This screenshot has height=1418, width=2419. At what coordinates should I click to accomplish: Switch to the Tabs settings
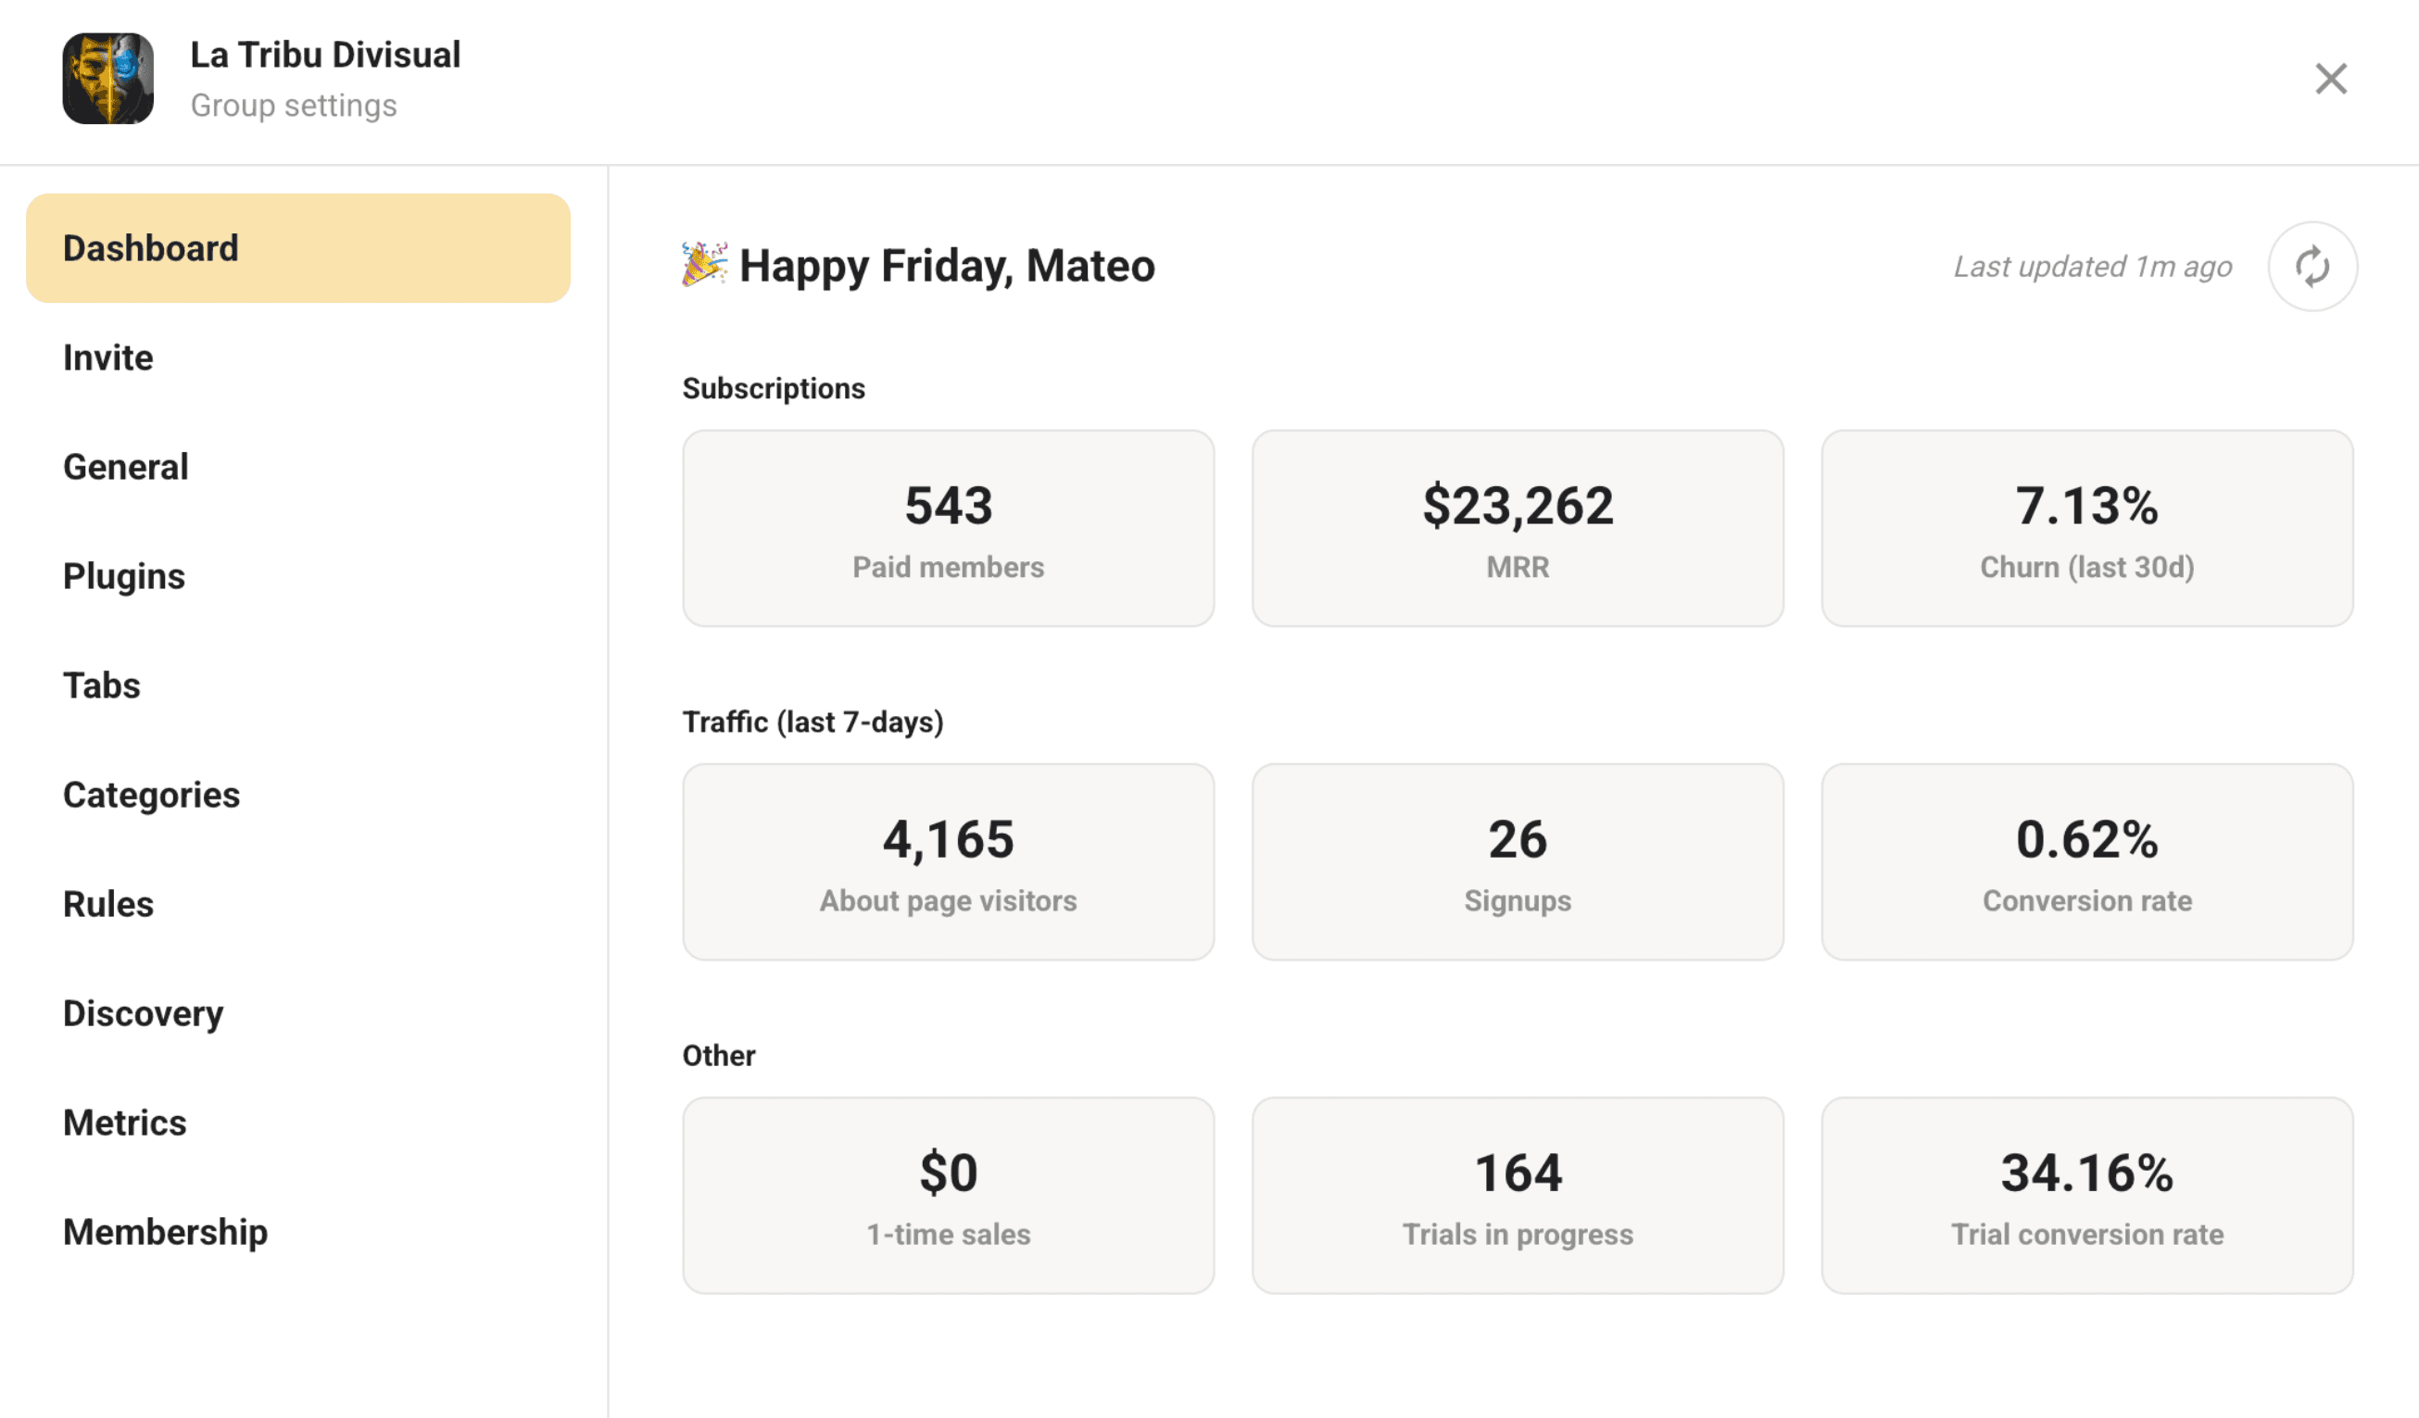pyautogui.click(x=102, y=686)
